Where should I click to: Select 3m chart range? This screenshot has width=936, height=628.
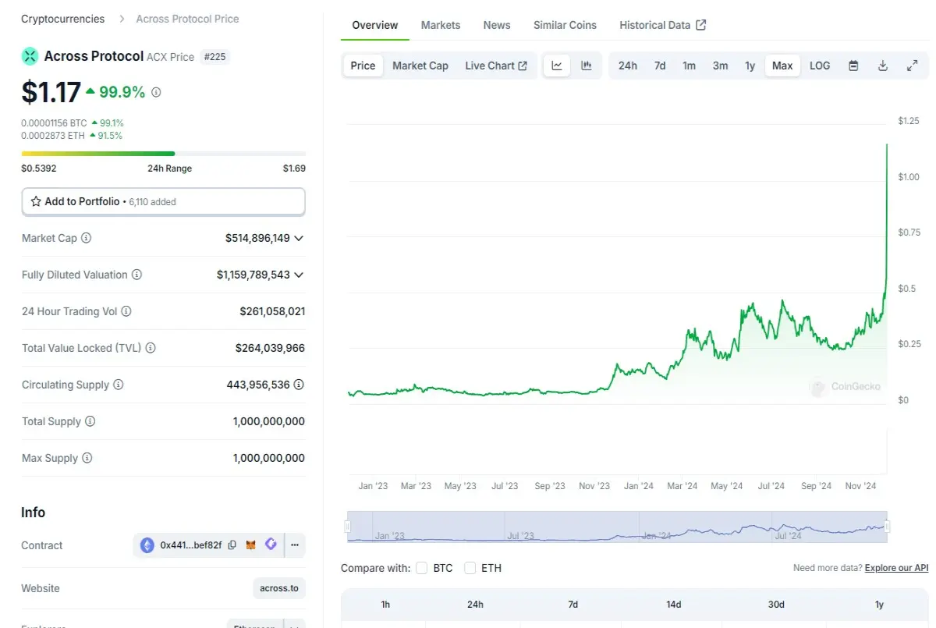(x=721, y=66)
